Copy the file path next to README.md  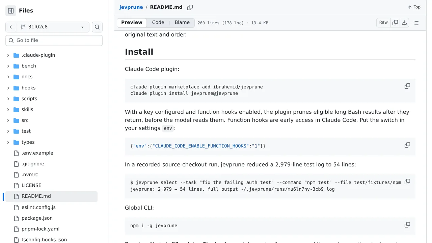pos(190,7)
